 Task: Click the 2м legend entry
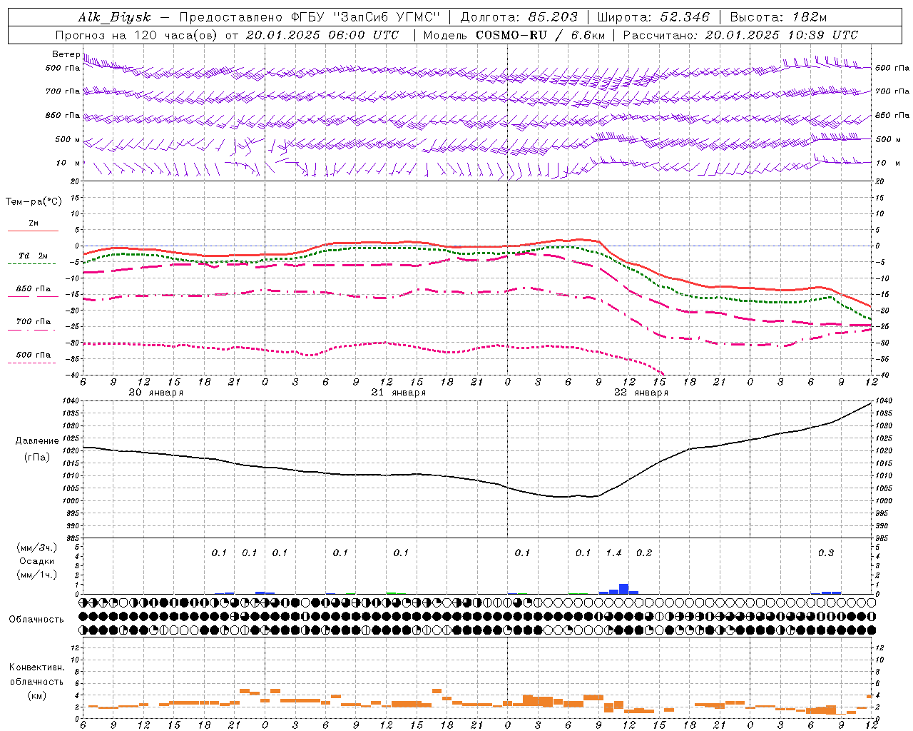(34, 223)
